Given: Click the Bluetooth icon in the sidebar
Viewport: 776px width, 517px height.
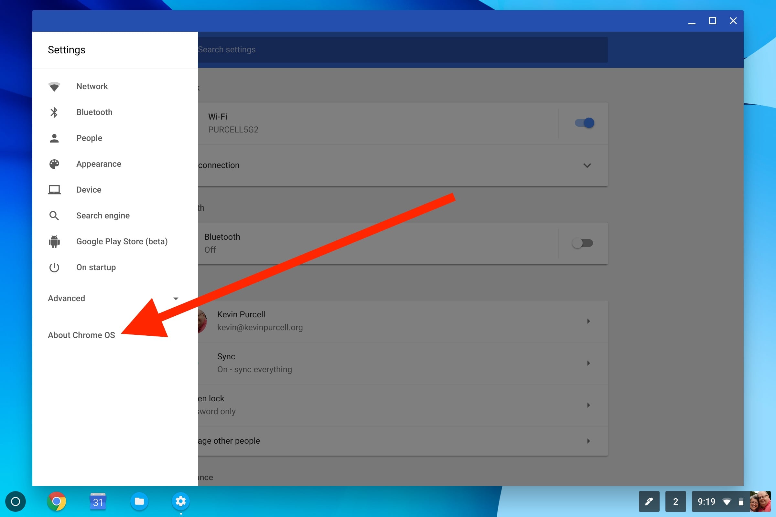Looking at the screenshot, I should coord(54,112).
